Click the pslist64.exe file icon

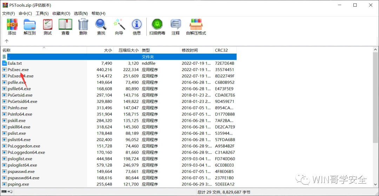[5, 140]
